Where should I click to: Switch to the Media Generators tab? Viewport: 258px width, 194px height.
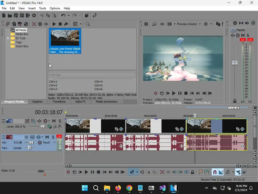pyautogui.click(x=107, y=102)
